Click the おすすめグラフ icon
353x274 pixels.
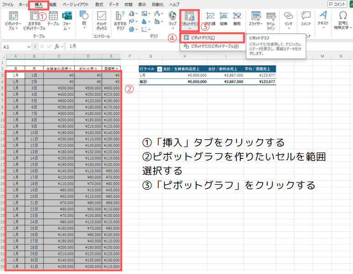120,20
